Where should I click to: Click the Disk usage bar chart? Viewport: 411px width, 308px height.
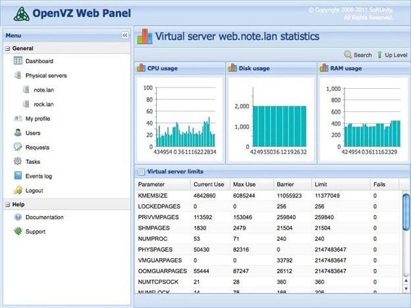click(271, 119)
